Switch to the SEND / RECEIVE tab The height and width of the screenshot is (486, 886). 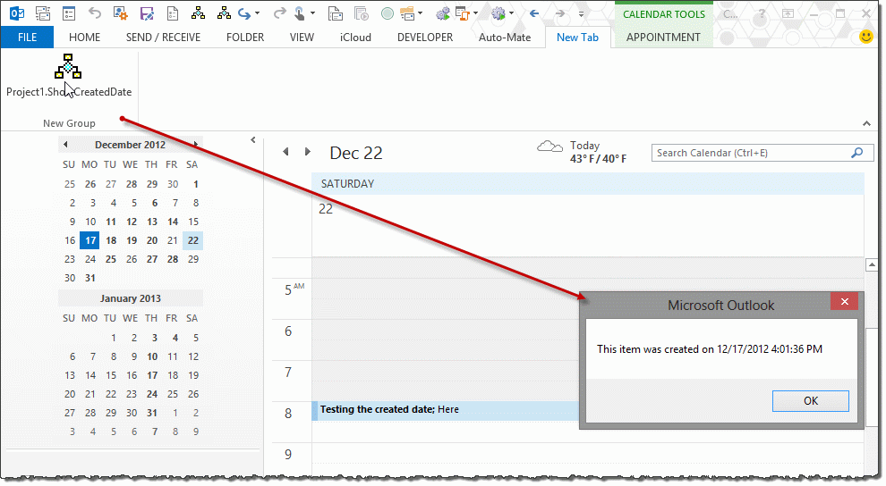(x=163, y=38)
